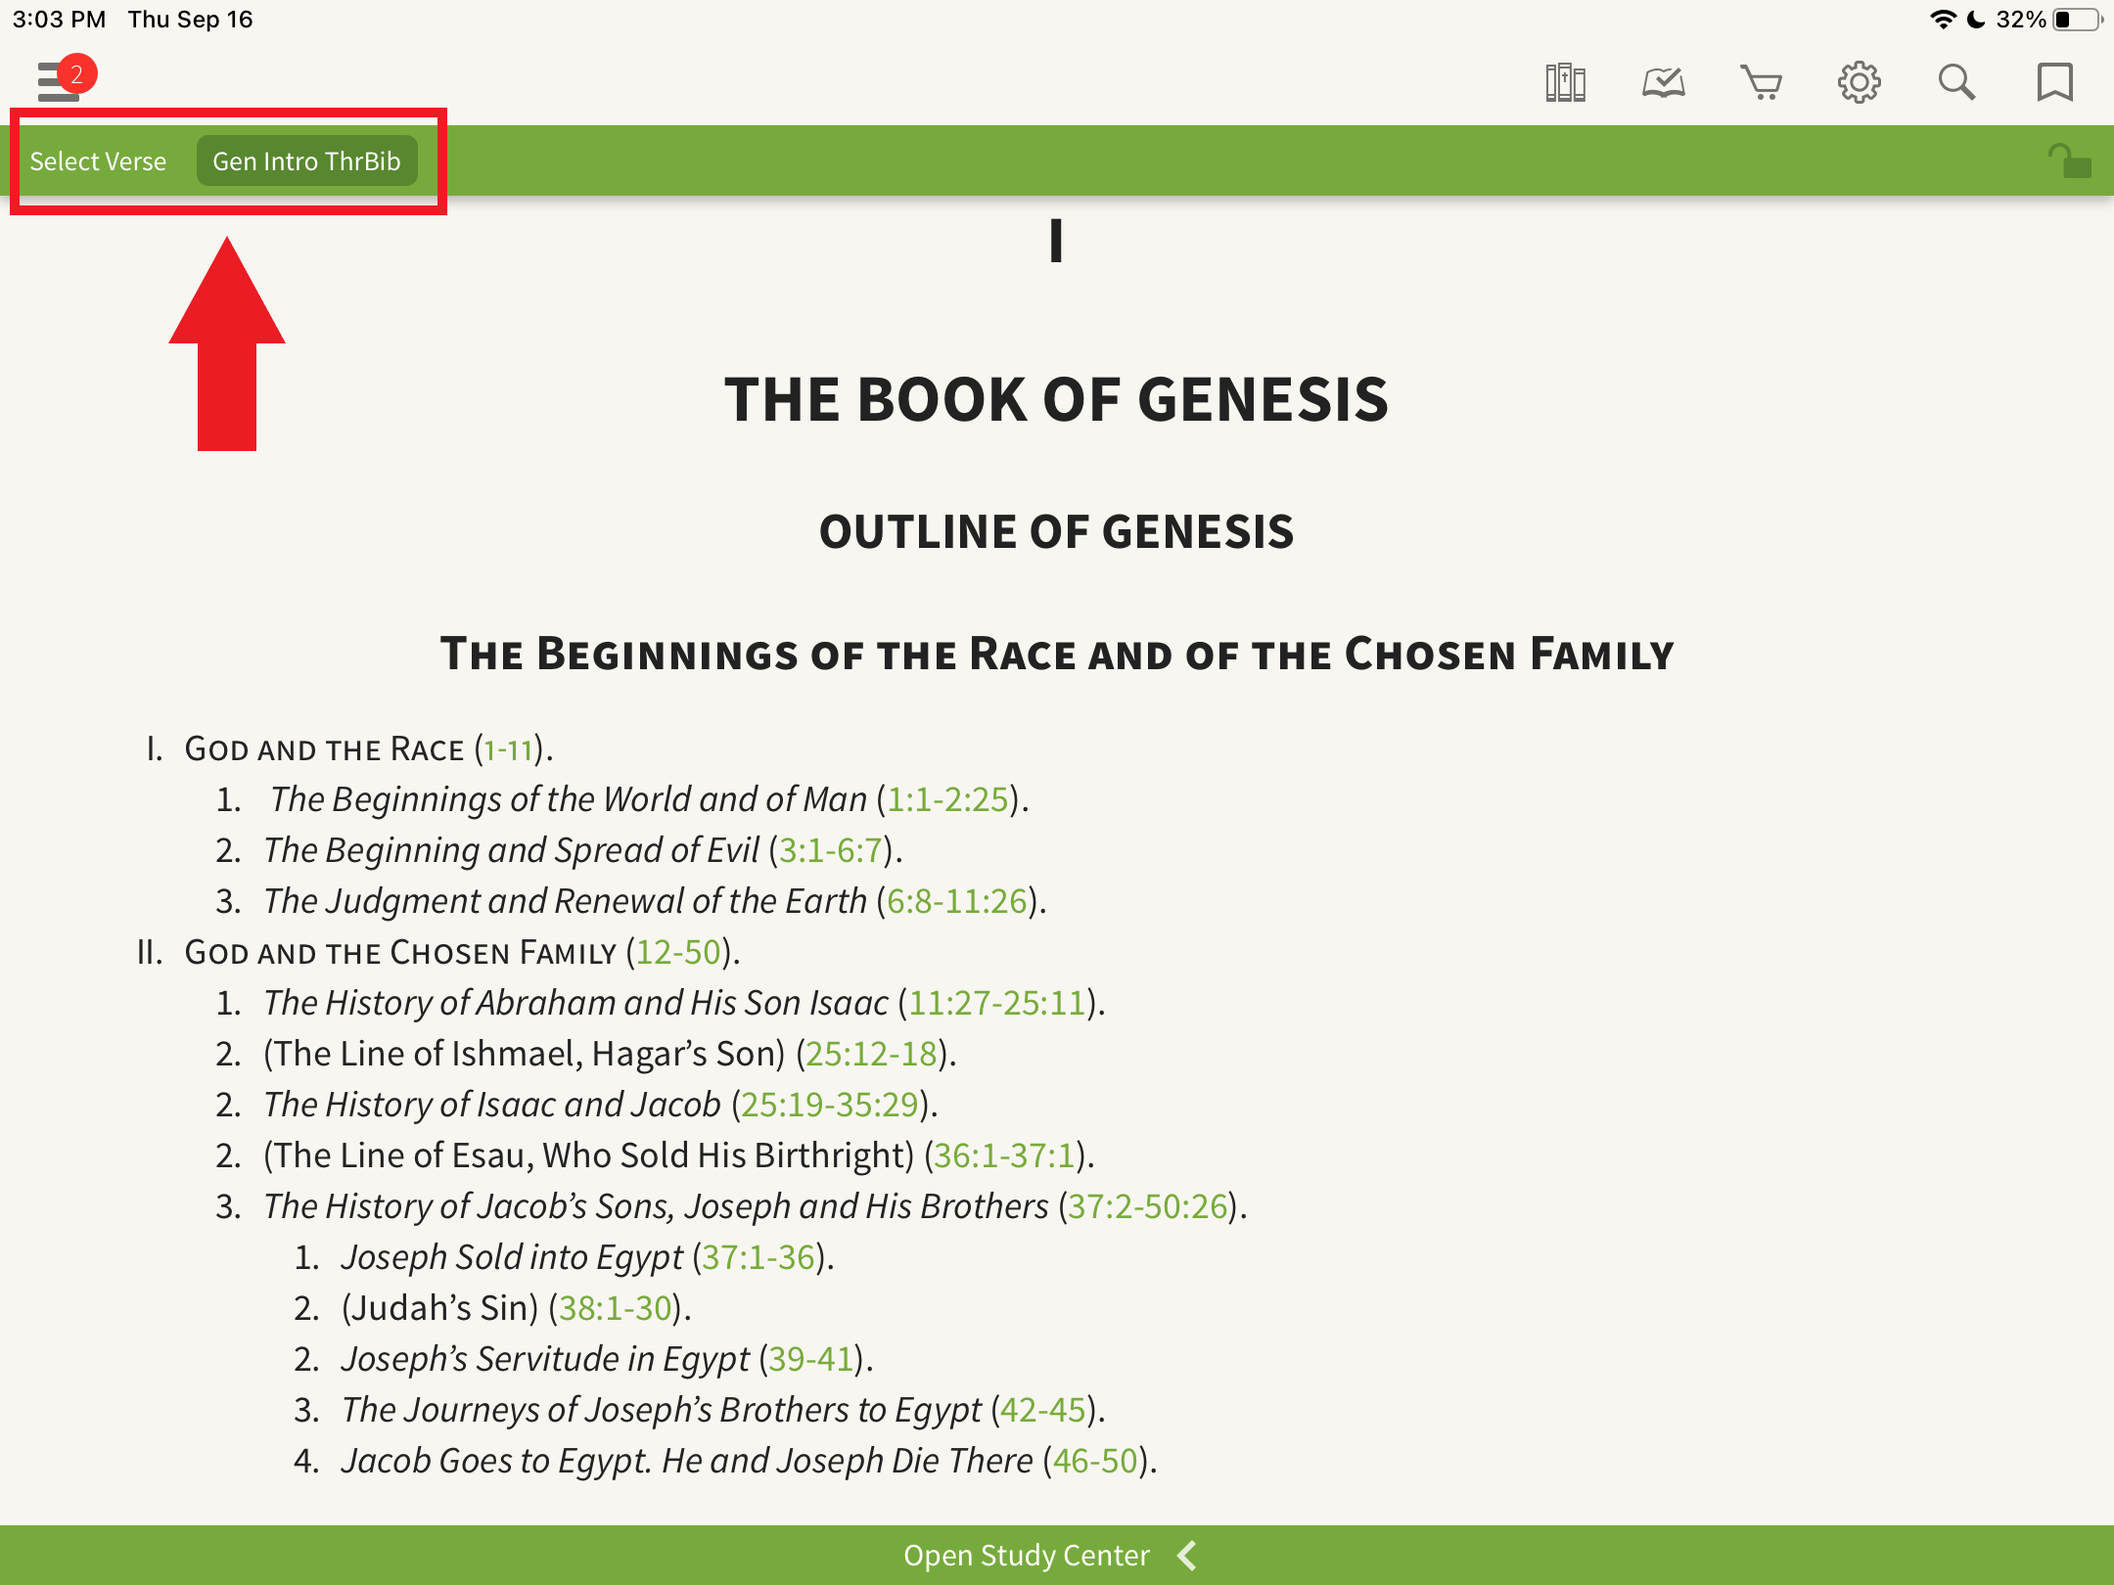Open the 1-11 chapter link
This screenshot has width=2114, height=1585.
[x=508, y=749]
